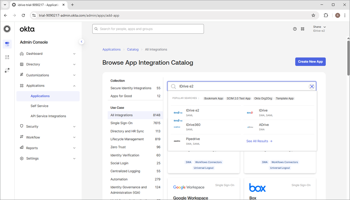Click the Okta logo in the header
This screenshot has height=200, width=350.
[27, 29]
